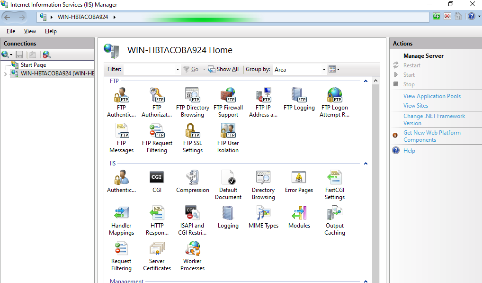
Task: Open FTP Logging feature
Action: pos(299,99)
